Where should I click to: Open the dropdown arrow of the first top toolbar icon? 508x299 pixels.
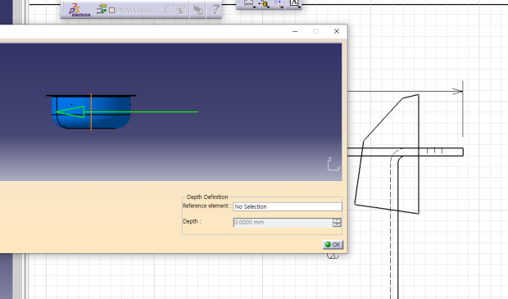coord(254,7)
